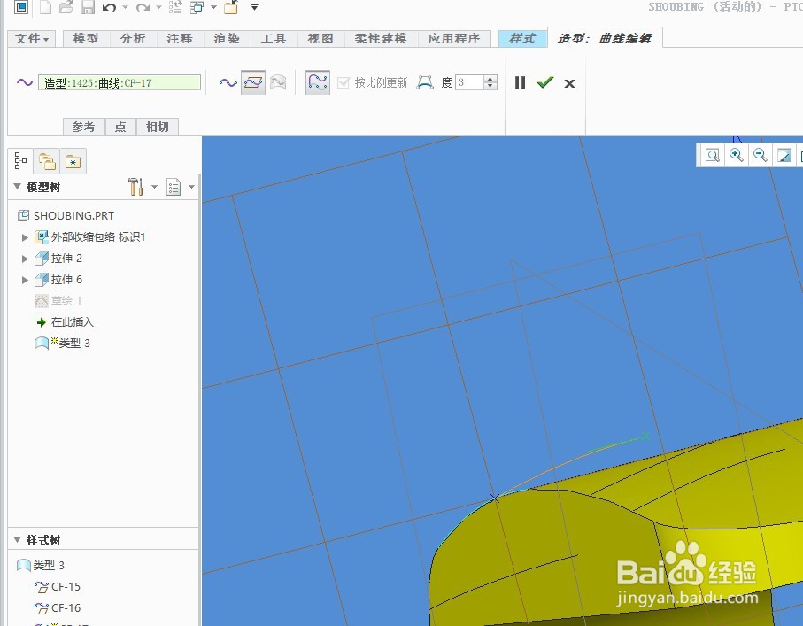The image size is (803, 626).
Task: Switch to the 模型 tab
Action: point(86,38)
